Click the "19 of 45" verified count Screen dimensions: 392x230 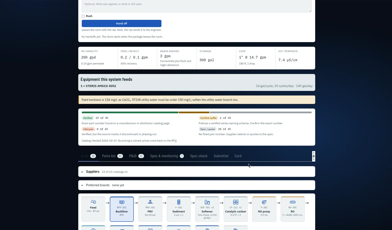pyautogui.click(x=102, y=118)
